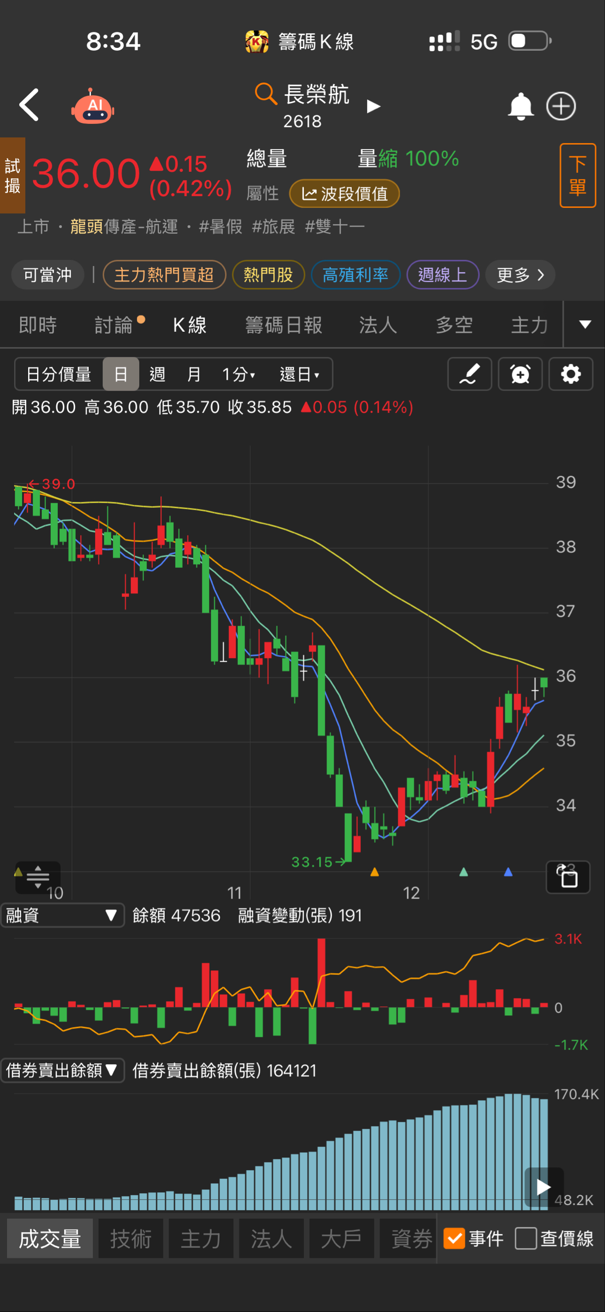This screenshot has height=1312, width=605.
Task: Set a price alarm clock alert
Action: coord(520,374)
